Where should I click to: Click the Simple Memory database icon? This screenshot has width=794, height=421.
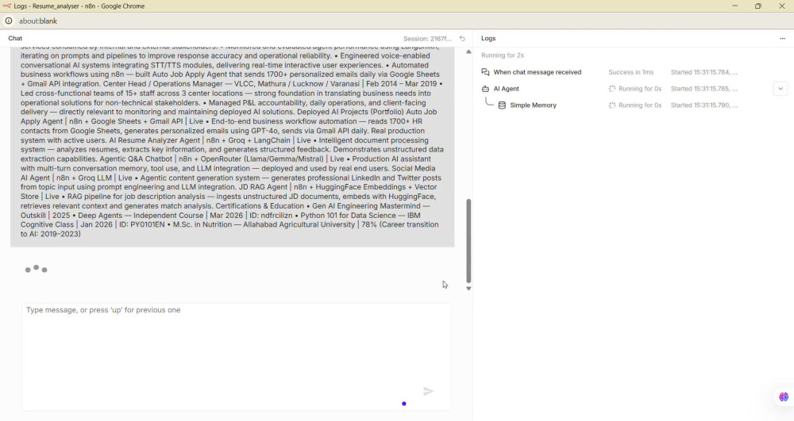(x=502, y=105)
